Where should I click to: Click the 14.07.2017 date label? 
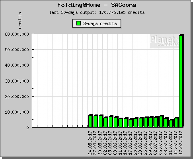[176, 143]
